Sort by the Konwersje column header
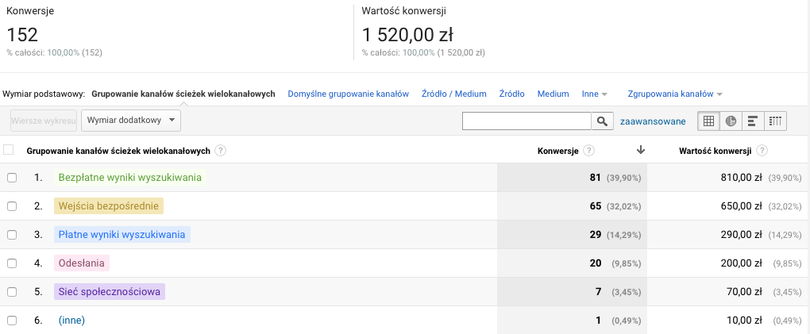 tap(557, 151)
